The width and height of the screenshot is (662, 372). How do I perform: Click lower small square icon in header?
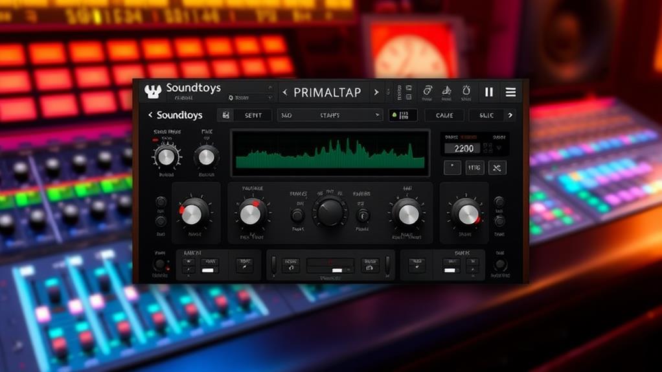[409, 97]
